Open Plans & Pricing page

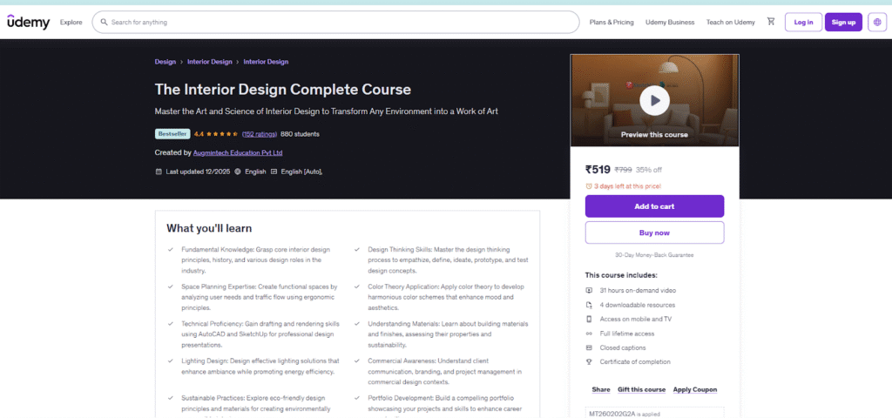(612, 22)
